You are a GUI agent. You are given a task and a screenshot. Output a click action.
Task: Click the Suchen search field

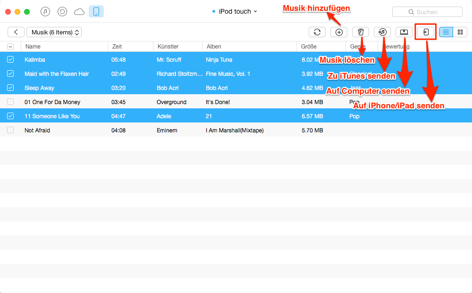pyautogui.click(x=428, y=12)
